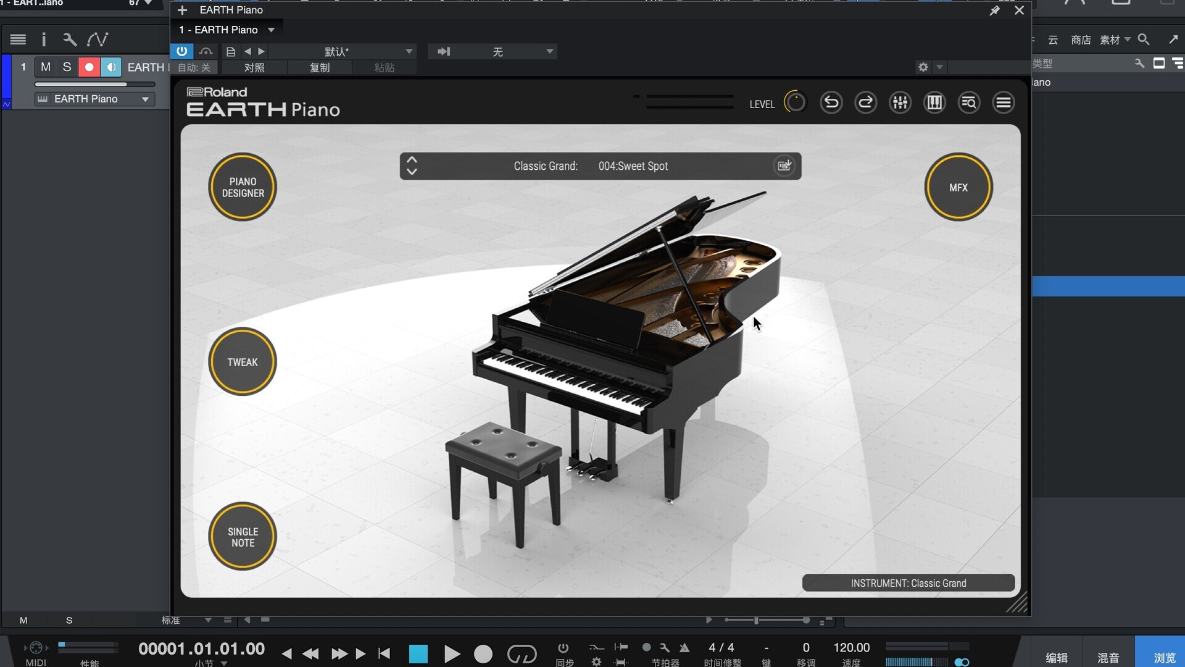
Task: Click the 4 / 4 time signature
Action: (x=721, y=647)
